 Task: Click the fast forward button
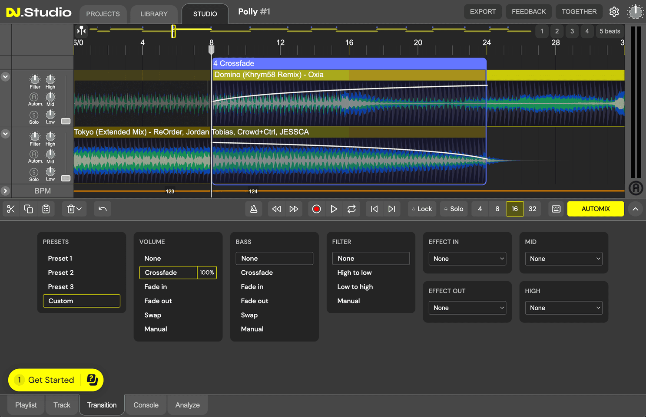click(x=294, y=209)
